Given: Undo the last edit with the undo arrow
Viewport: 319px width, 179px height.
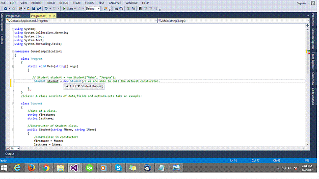Looking at the screenshot, I should pos(46,9).
